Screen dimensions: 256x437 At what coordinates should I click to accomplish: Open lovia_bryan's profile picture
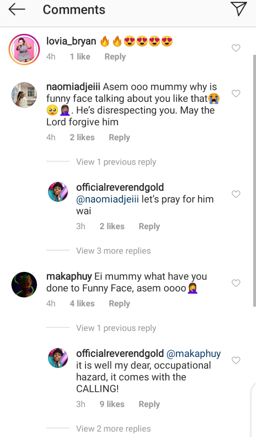[x=24, y=49]
